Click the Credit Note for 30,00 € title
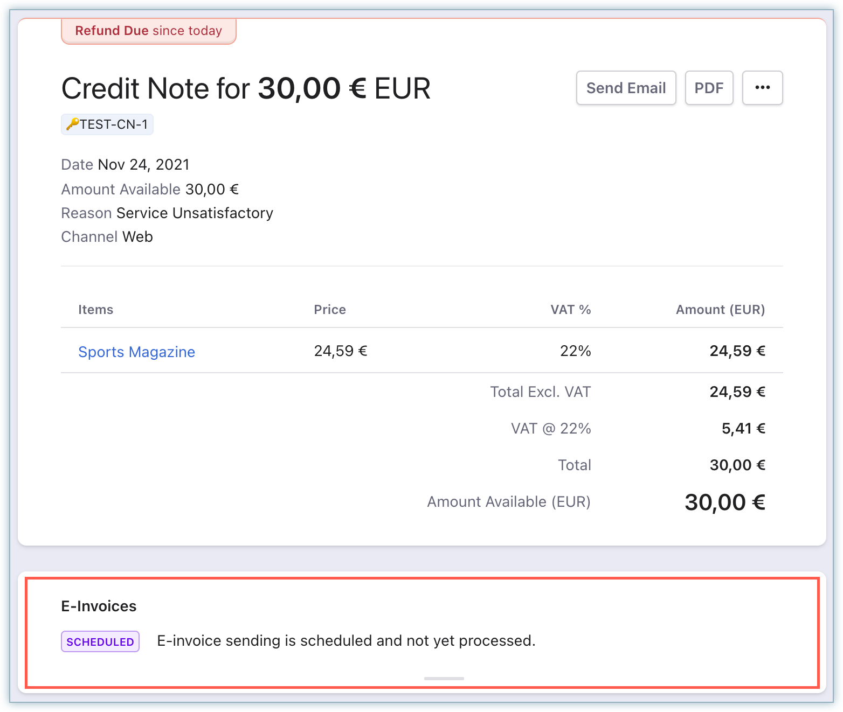The width and height of the screenshot is (843, 712). pyautogui.click(x=246, y=88)
